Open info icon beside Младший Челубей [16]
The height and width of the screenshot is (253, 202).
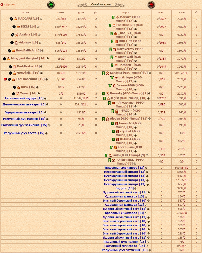[47, 59]
